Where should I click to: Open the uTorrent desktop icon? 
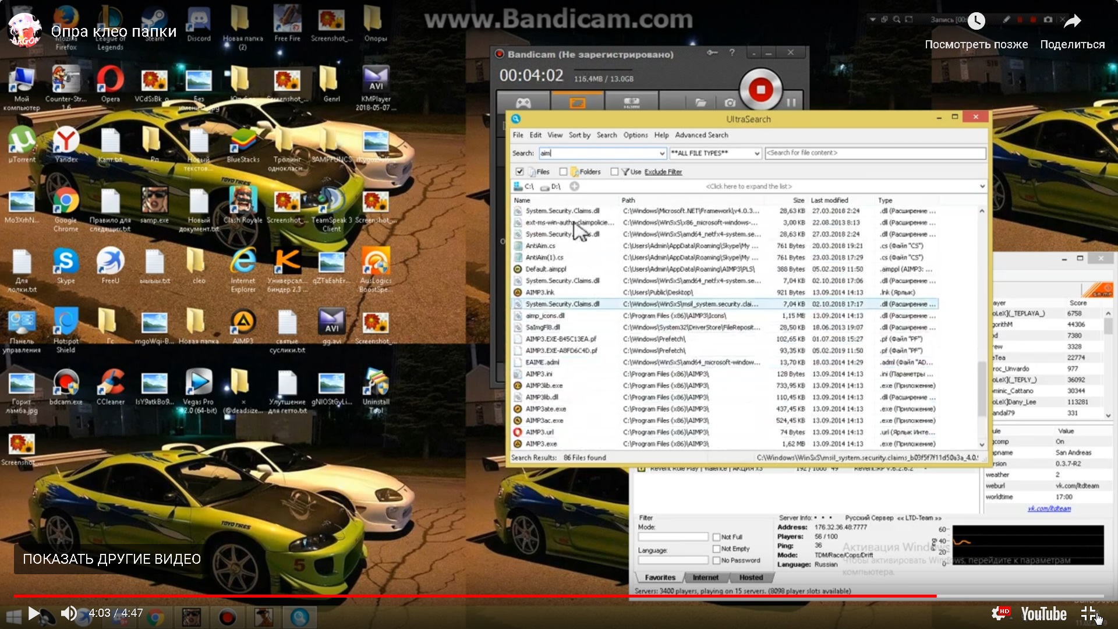[22, 145]
